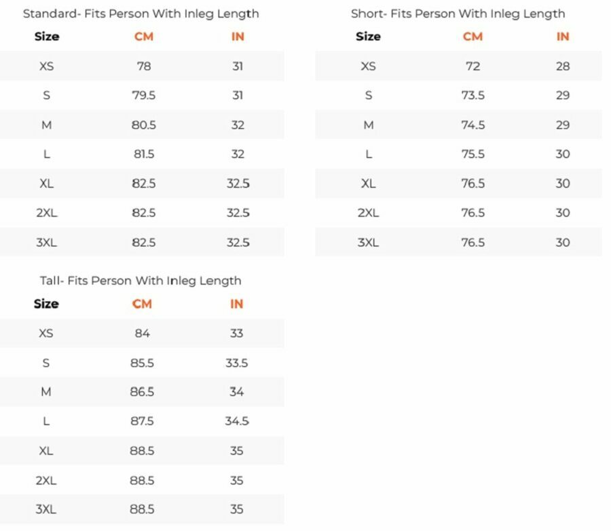This screenshot has height=531, width=611.
Task: Click the 86.5 cm Tall M cell
Action: 142,392
